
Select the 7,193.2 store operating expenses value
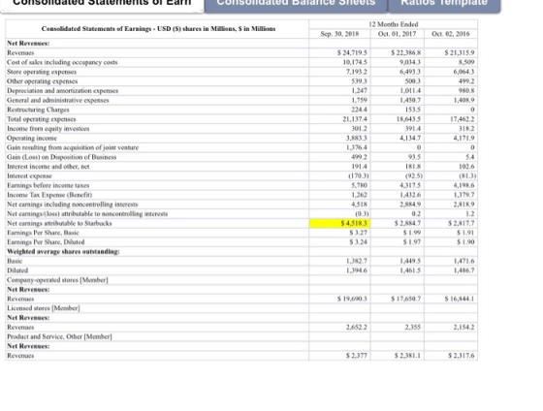(x=357, y=72)
